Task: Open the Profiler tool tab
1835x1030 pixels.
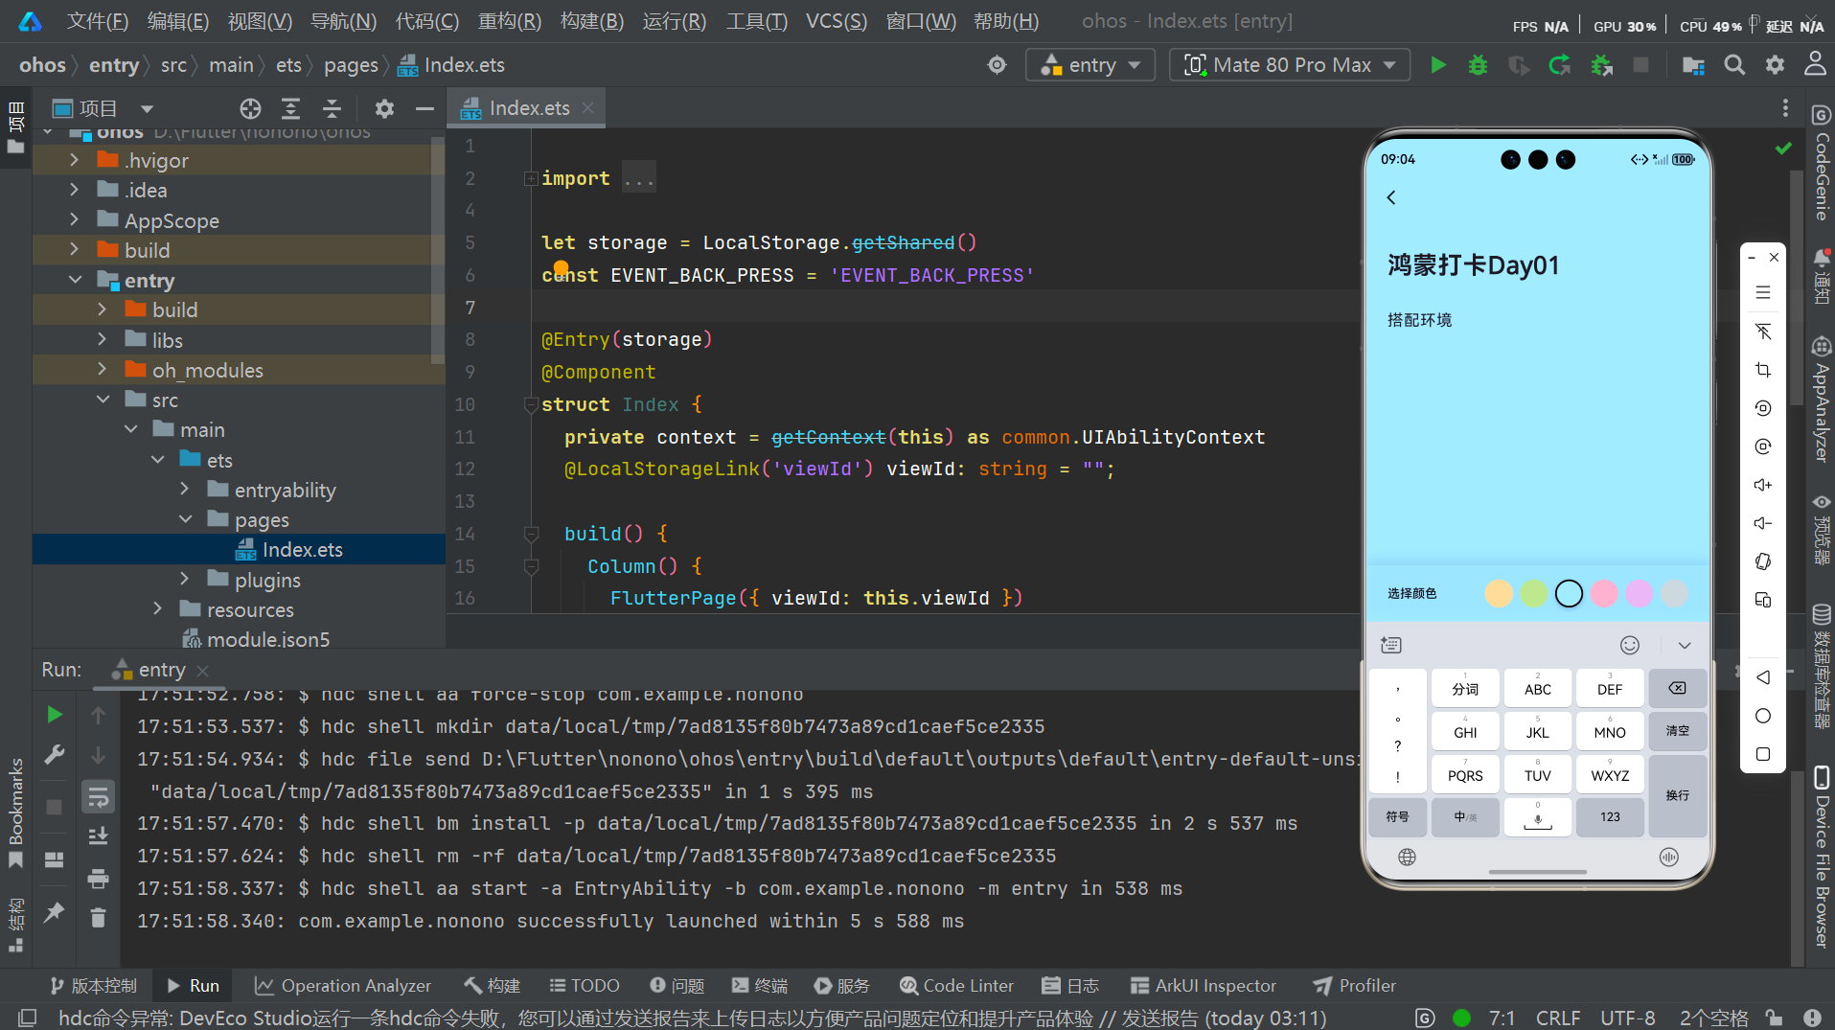Action: click(x=1354, y=986)
